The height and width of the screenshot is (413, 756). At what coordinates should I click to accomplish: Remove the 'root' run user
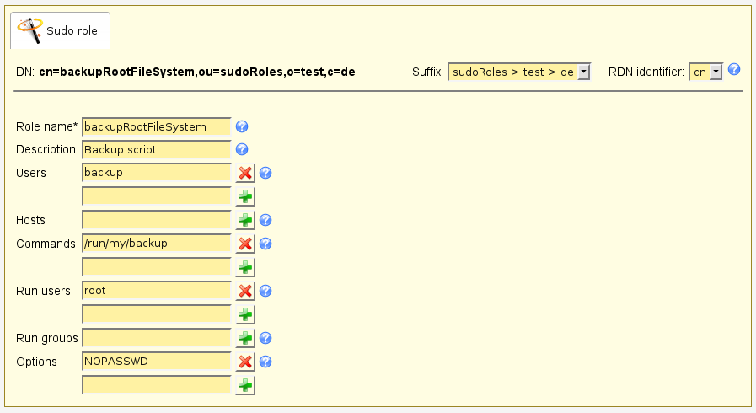click(245, 291)
